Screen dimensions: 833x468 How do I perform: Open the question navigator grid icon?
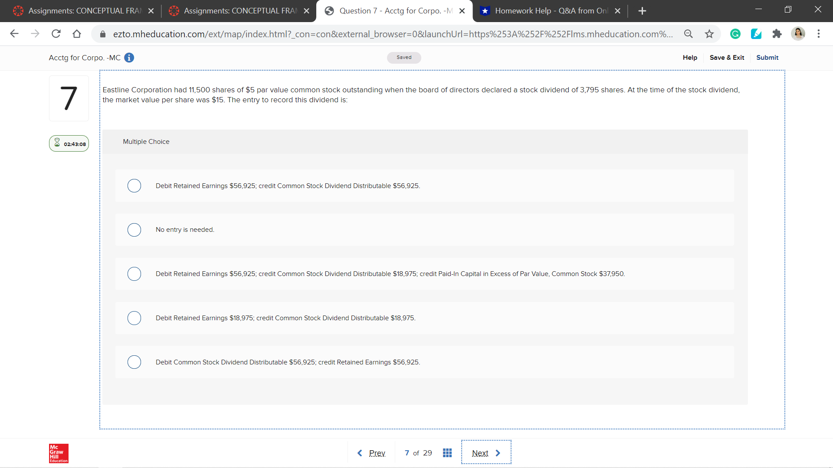447,452
